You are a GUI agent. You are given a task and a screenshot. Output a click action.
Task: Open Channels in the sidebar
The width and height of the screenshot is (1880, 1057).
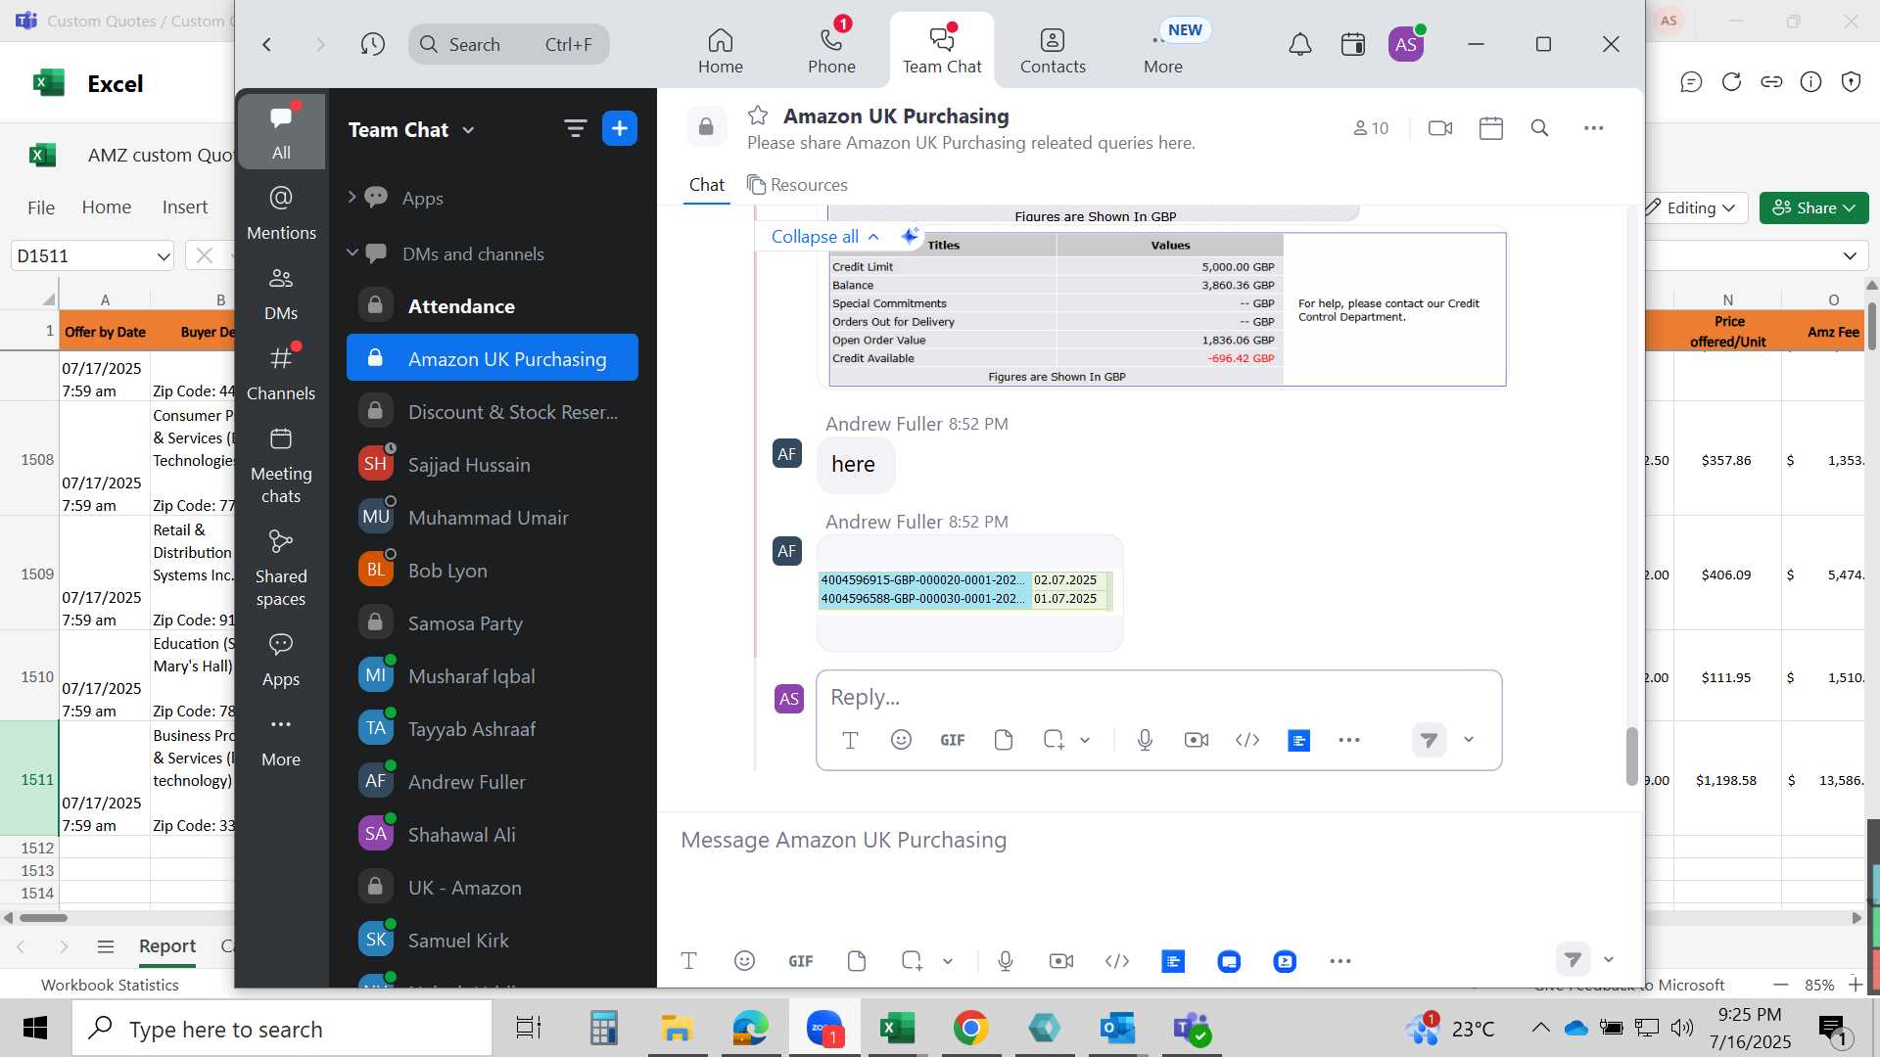click(x=281, y=373)
